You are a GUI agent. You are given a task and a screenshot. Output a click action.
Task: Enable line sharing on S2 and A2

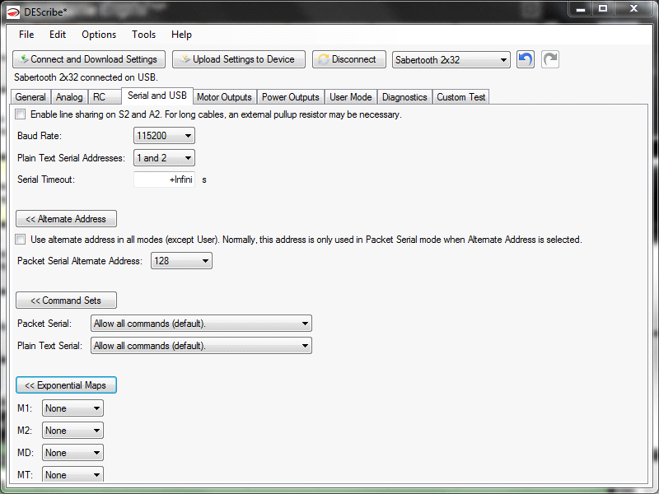pyautogui.click(x=20, y=114)
